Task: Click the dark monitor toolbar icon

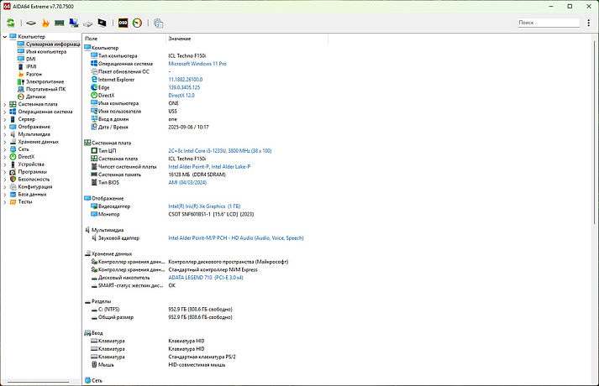Action: click(102, 23)
